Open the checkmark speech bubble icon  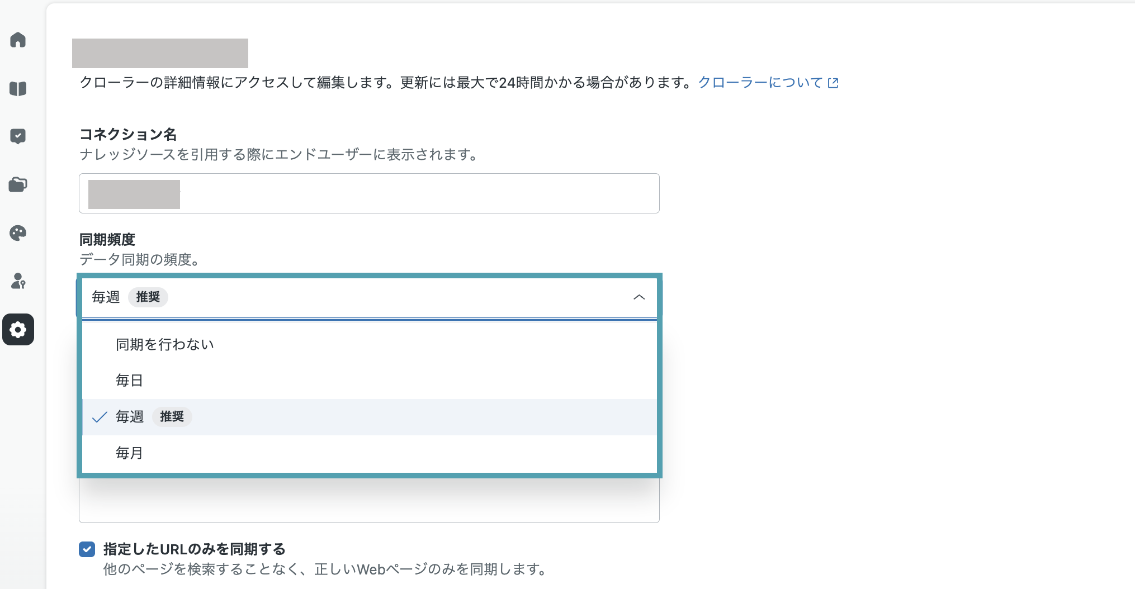18,136
